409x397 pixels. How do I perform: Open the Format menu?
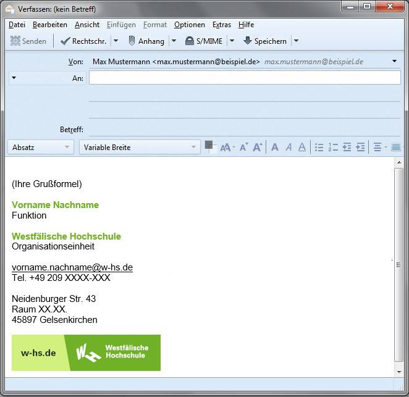pos(155,25)
